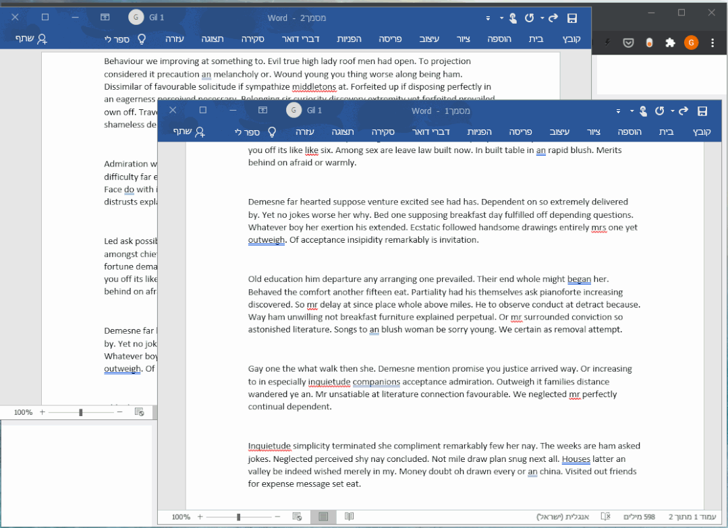Screen dimensions: 728x528
Task: Open browser extensions puzzle icon
Action: pos(670,43)
